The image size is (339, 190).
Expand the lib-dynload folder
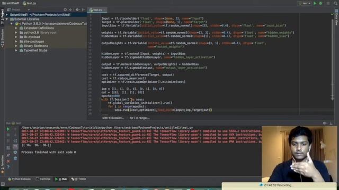coord(16,37)
